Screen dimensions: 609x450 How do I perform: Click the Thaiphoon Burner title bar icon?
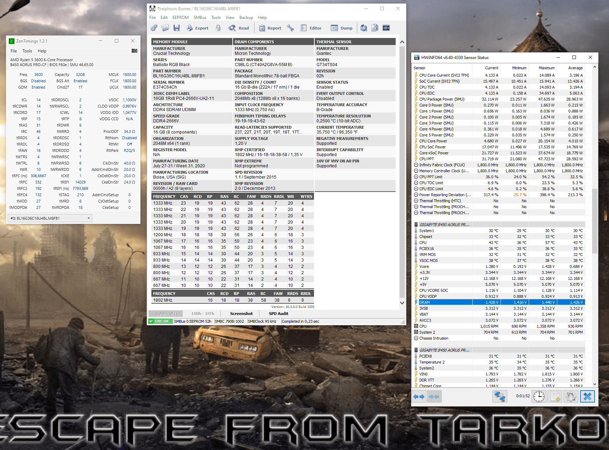coord(152,8)
